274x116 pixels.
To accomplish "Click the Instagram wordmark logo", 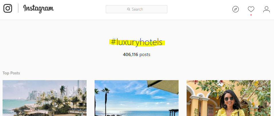I will point(38,9).
